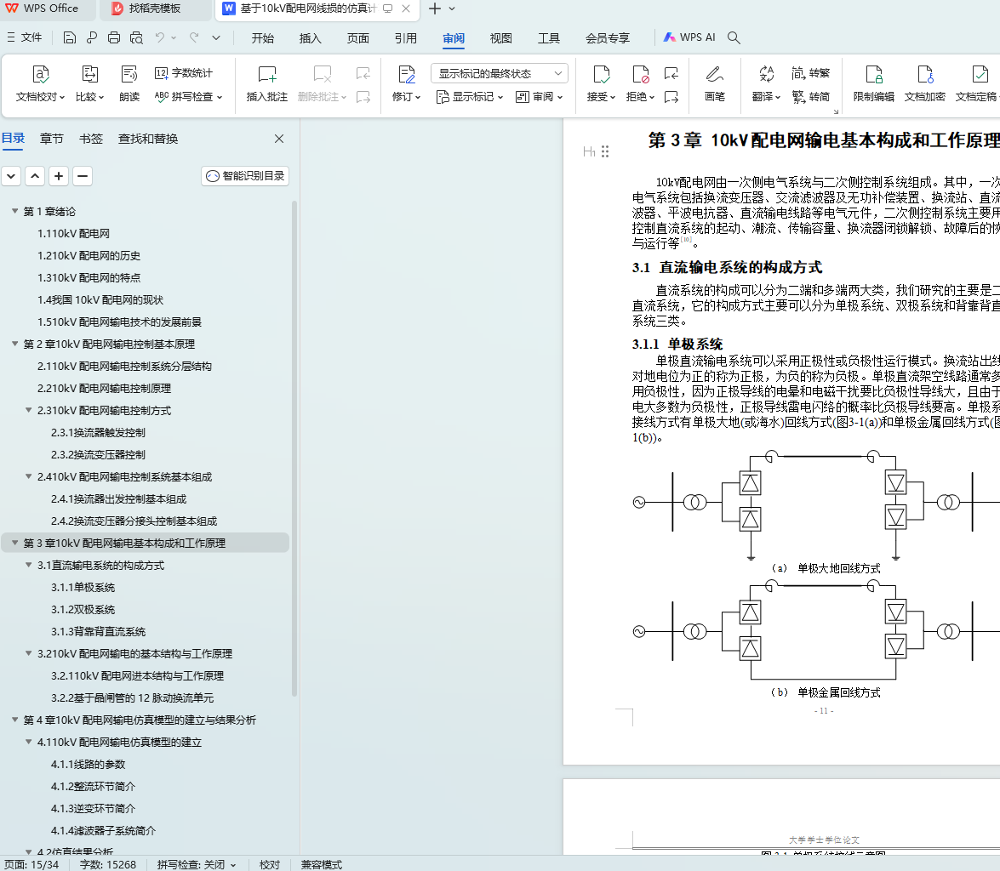Click 文档加密 to encrypt the document

925,83
